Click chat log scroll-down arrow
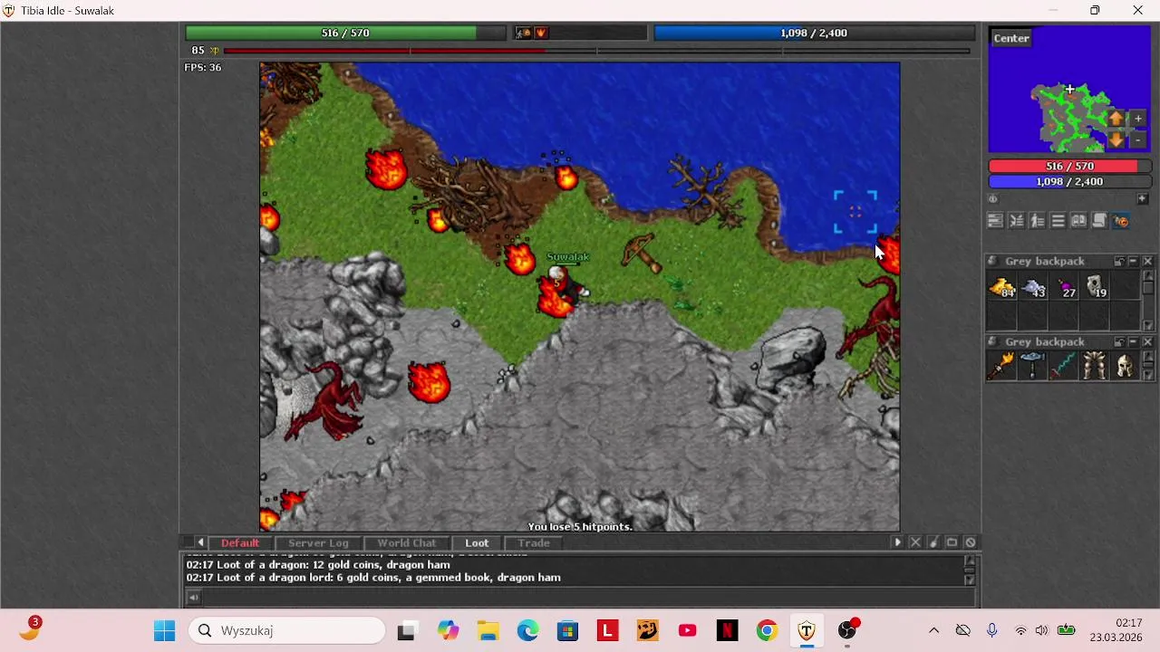This screenshot has height=652, width=1160. (x=970, y=580)
